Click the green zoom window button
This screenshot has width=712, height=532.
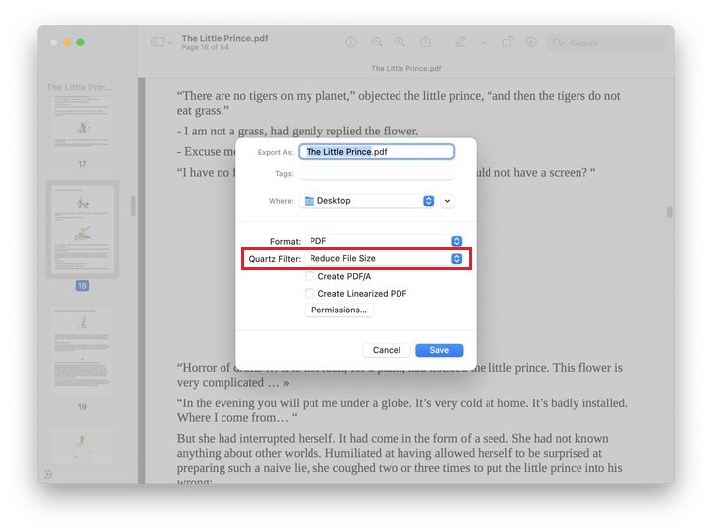(80, 43)
